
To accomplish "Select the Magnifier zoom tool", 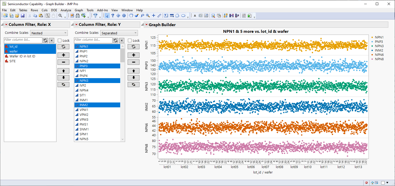I will (x=148, y=16).
